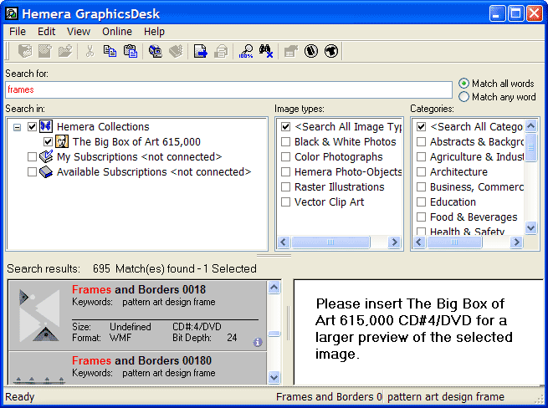Viewport: 548px width, 408px height.
Task: Open the Online menu
Action: pyautogui.click(x=117, y=32)
